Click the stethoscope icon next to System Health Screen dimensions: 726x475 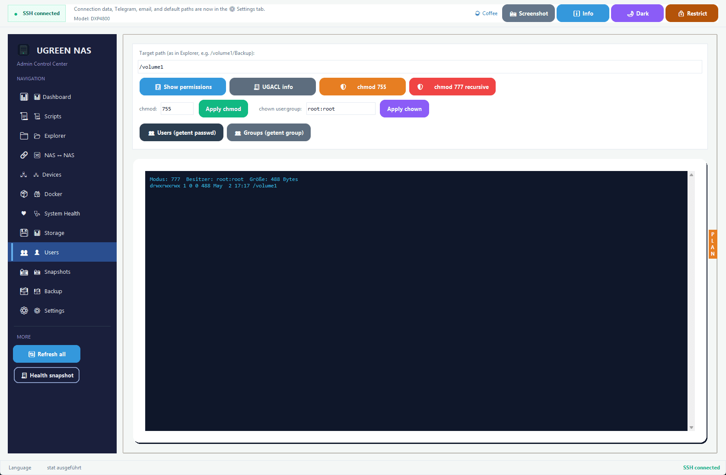(x=37, y=213)
